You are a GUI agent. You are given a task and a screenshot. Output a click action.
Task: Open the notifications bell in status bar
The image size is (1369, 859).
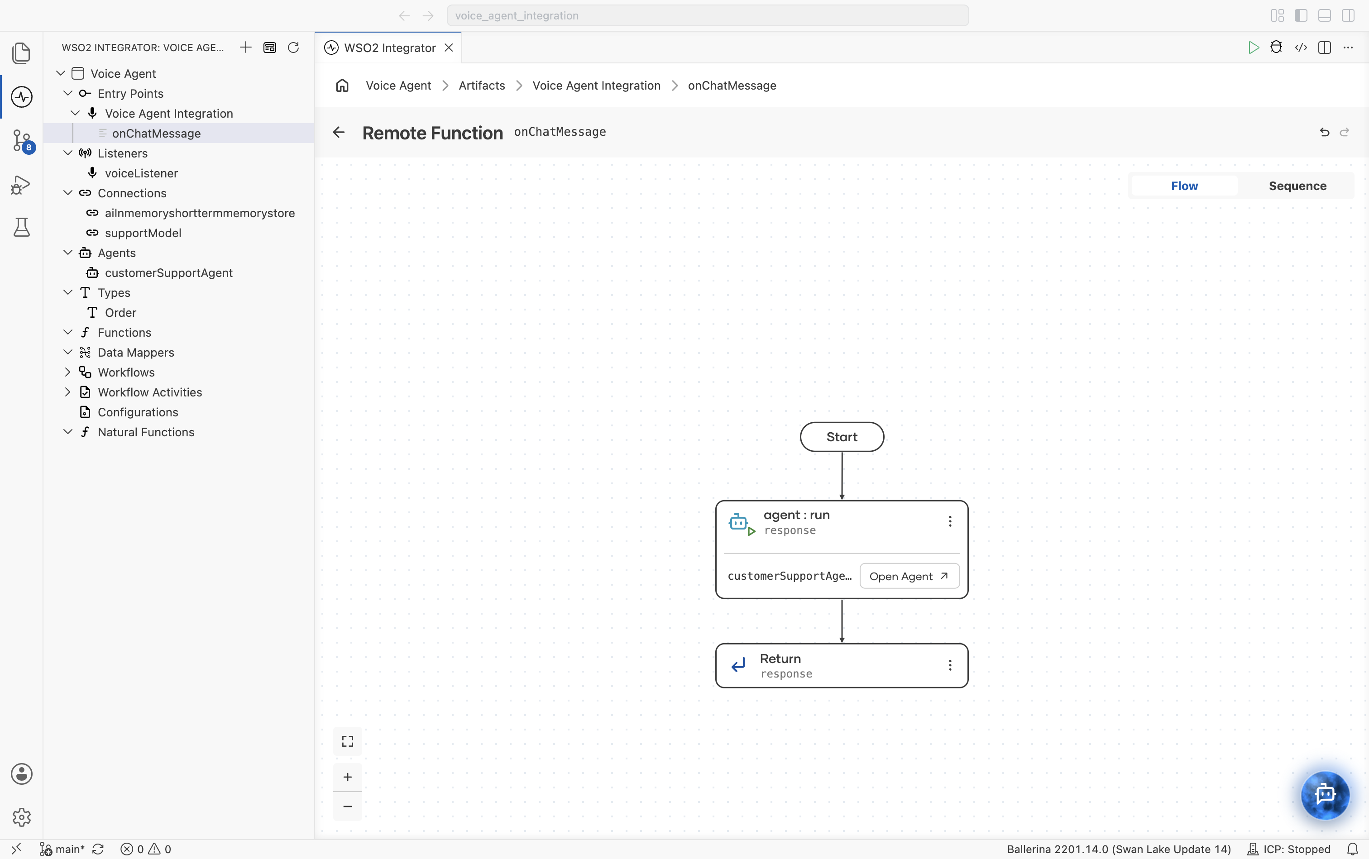1353,849
